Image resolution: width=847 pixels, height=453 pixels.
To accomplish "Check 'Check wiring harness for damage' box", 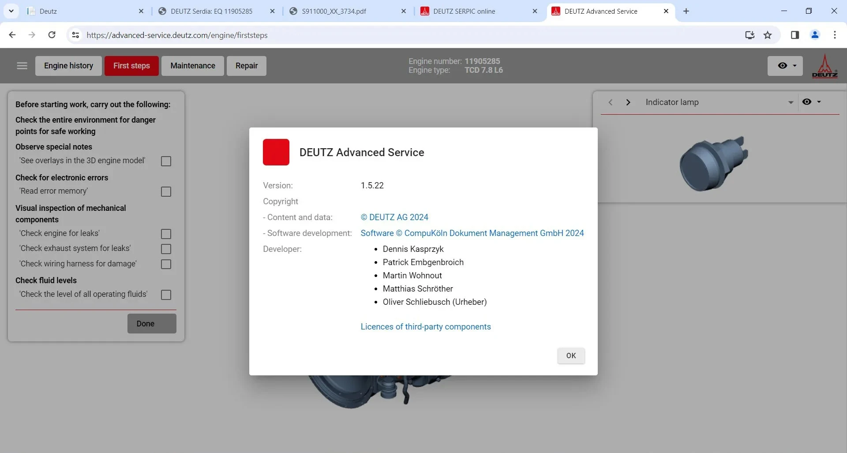I will click(166, 264).
